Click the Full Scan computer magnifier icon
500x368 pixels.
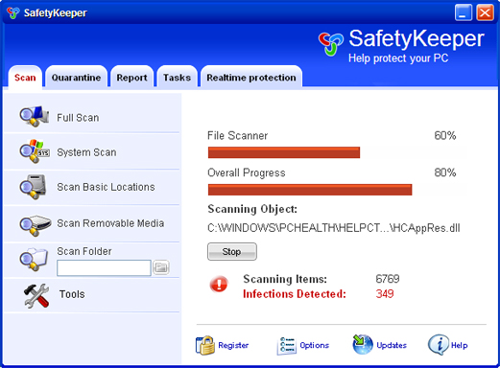35,117
